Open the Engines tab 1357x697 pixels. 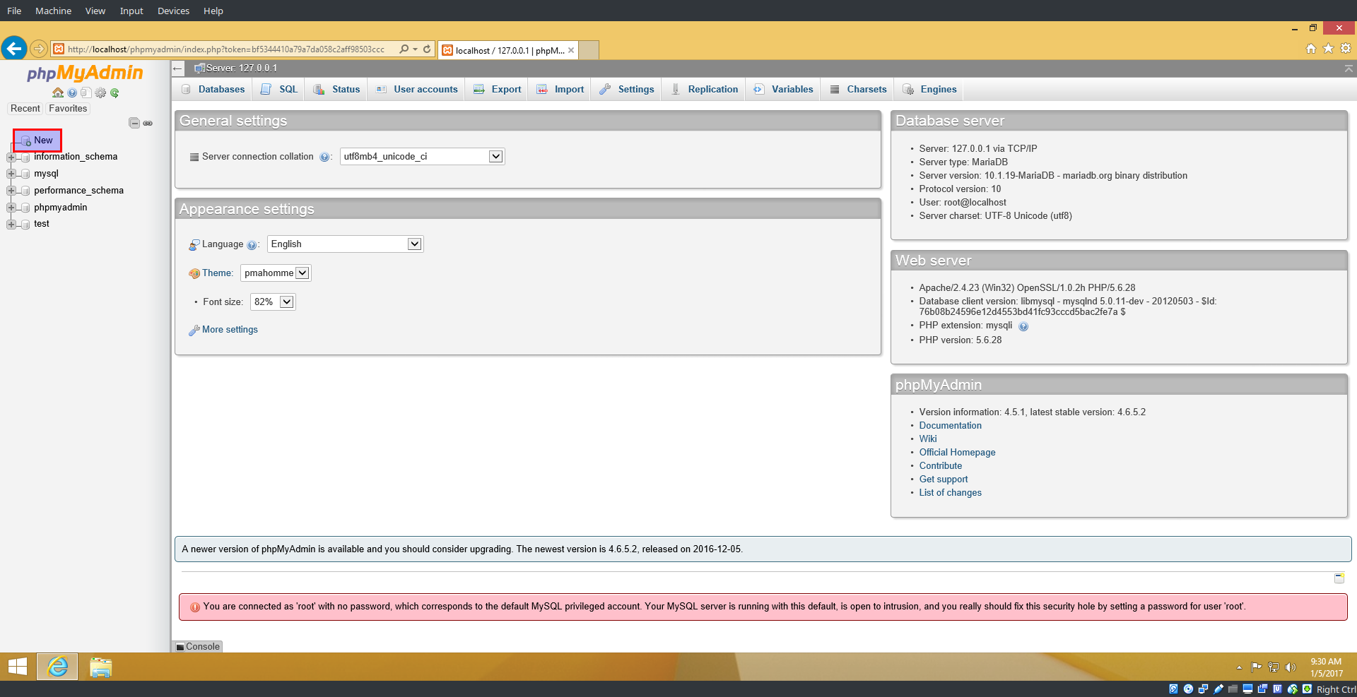point(929,89)
